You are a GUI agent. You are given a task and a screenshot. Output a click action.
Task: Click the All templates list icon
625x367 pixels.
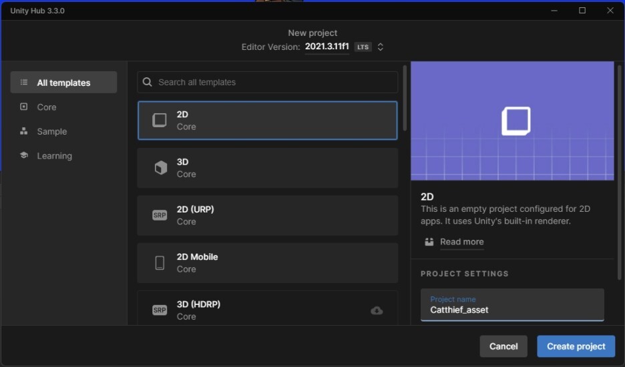pos(24,83)
